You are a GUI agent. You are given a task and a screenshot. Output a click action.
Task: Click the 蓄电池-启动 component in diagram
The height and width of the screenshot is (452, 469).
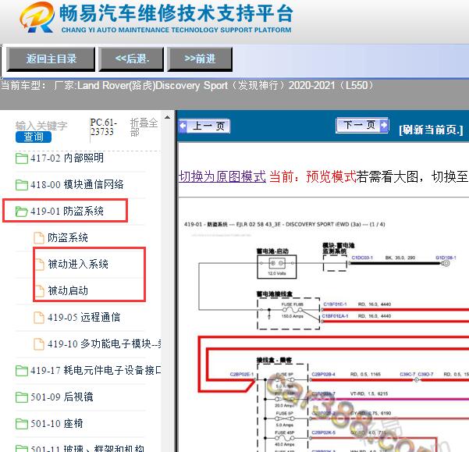tap(277, 266)
